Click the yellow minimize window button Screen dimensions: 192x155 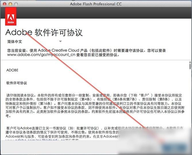10,4
